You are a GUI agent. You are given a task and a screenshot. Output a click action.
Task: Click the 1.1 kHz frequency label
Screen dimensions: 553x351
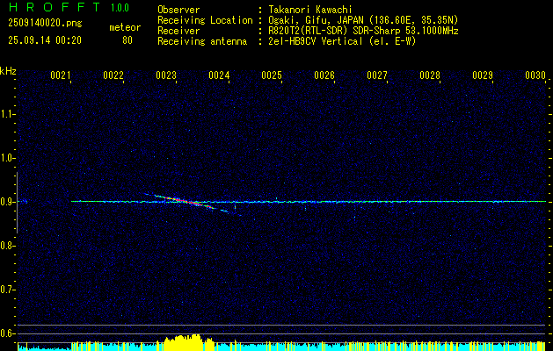tap(6, 114)
